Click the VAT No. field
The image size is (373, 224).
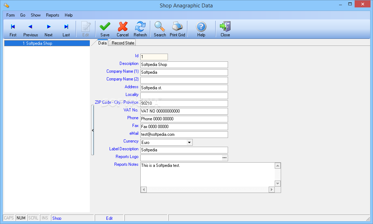[x=184, y=111]
